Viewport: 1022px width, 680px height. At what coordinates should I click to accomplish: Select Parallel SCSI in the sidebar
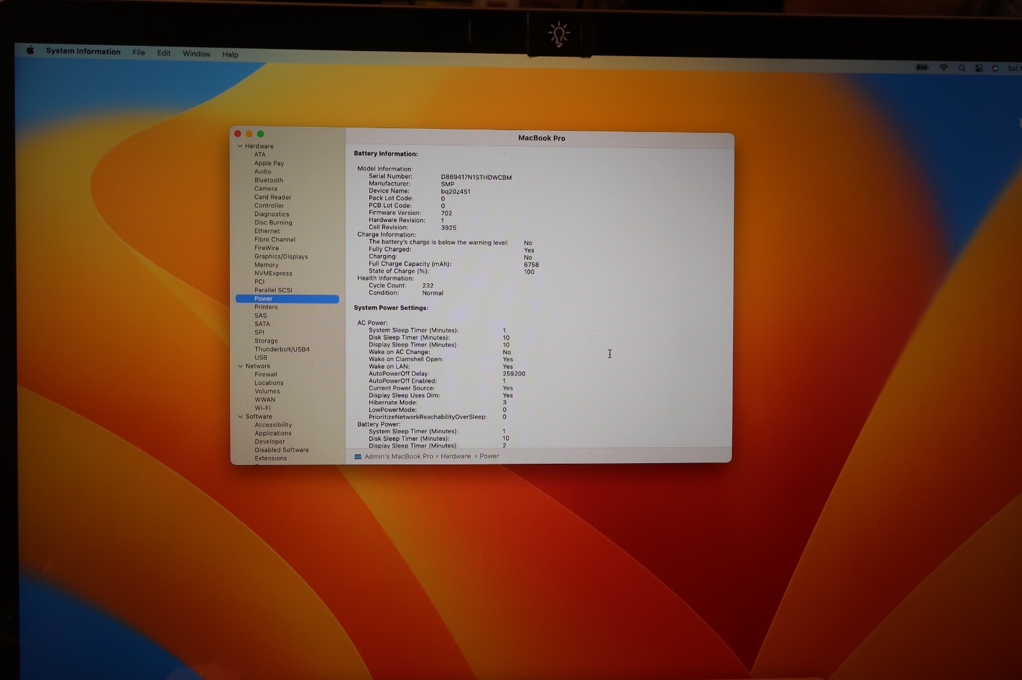tap(273, 290)
